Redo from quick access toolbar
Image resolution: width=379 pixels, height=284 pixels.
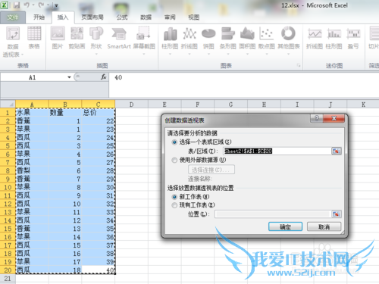[41, 5]
